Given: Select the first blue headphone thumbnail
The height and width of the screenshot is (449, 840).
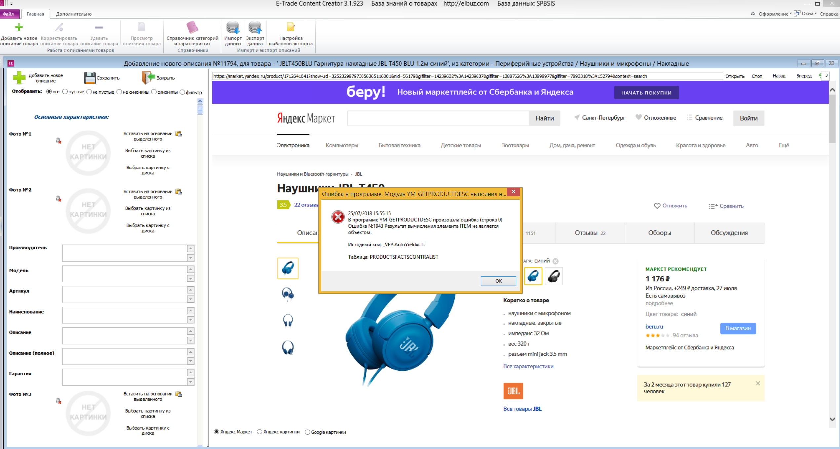Looking at the screenshot, I should (x=288, y=268).
